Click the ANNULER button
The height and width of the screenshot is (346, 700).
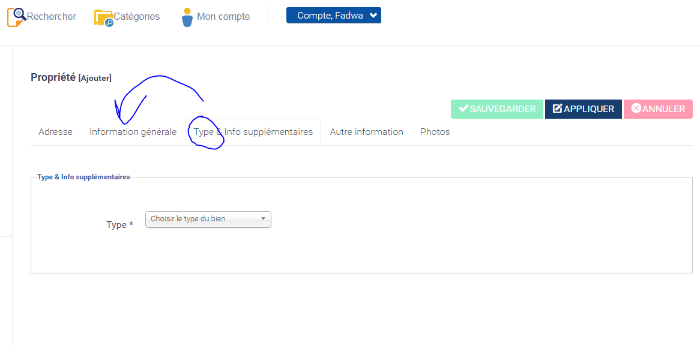(x=658, y=109)
